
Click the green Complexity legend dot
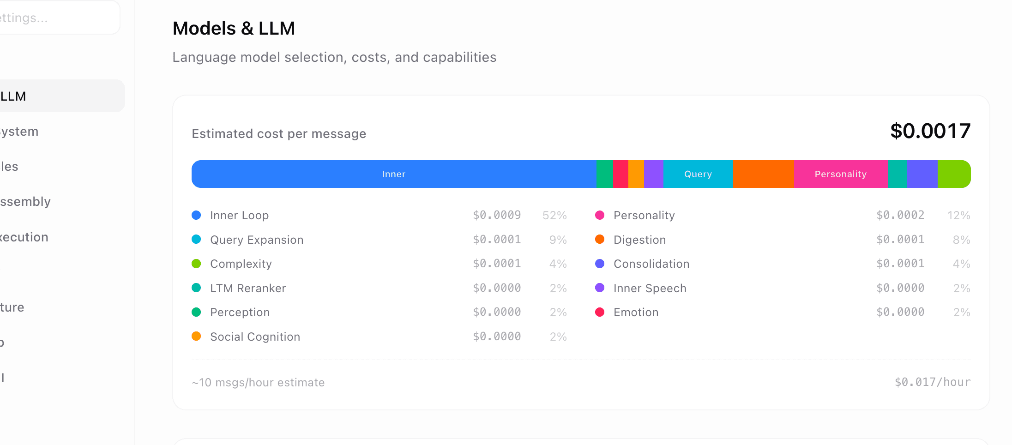[196, 264]
